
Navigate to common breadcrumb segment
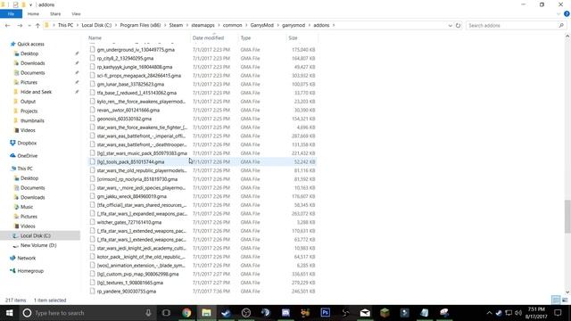tap(232, 25)
